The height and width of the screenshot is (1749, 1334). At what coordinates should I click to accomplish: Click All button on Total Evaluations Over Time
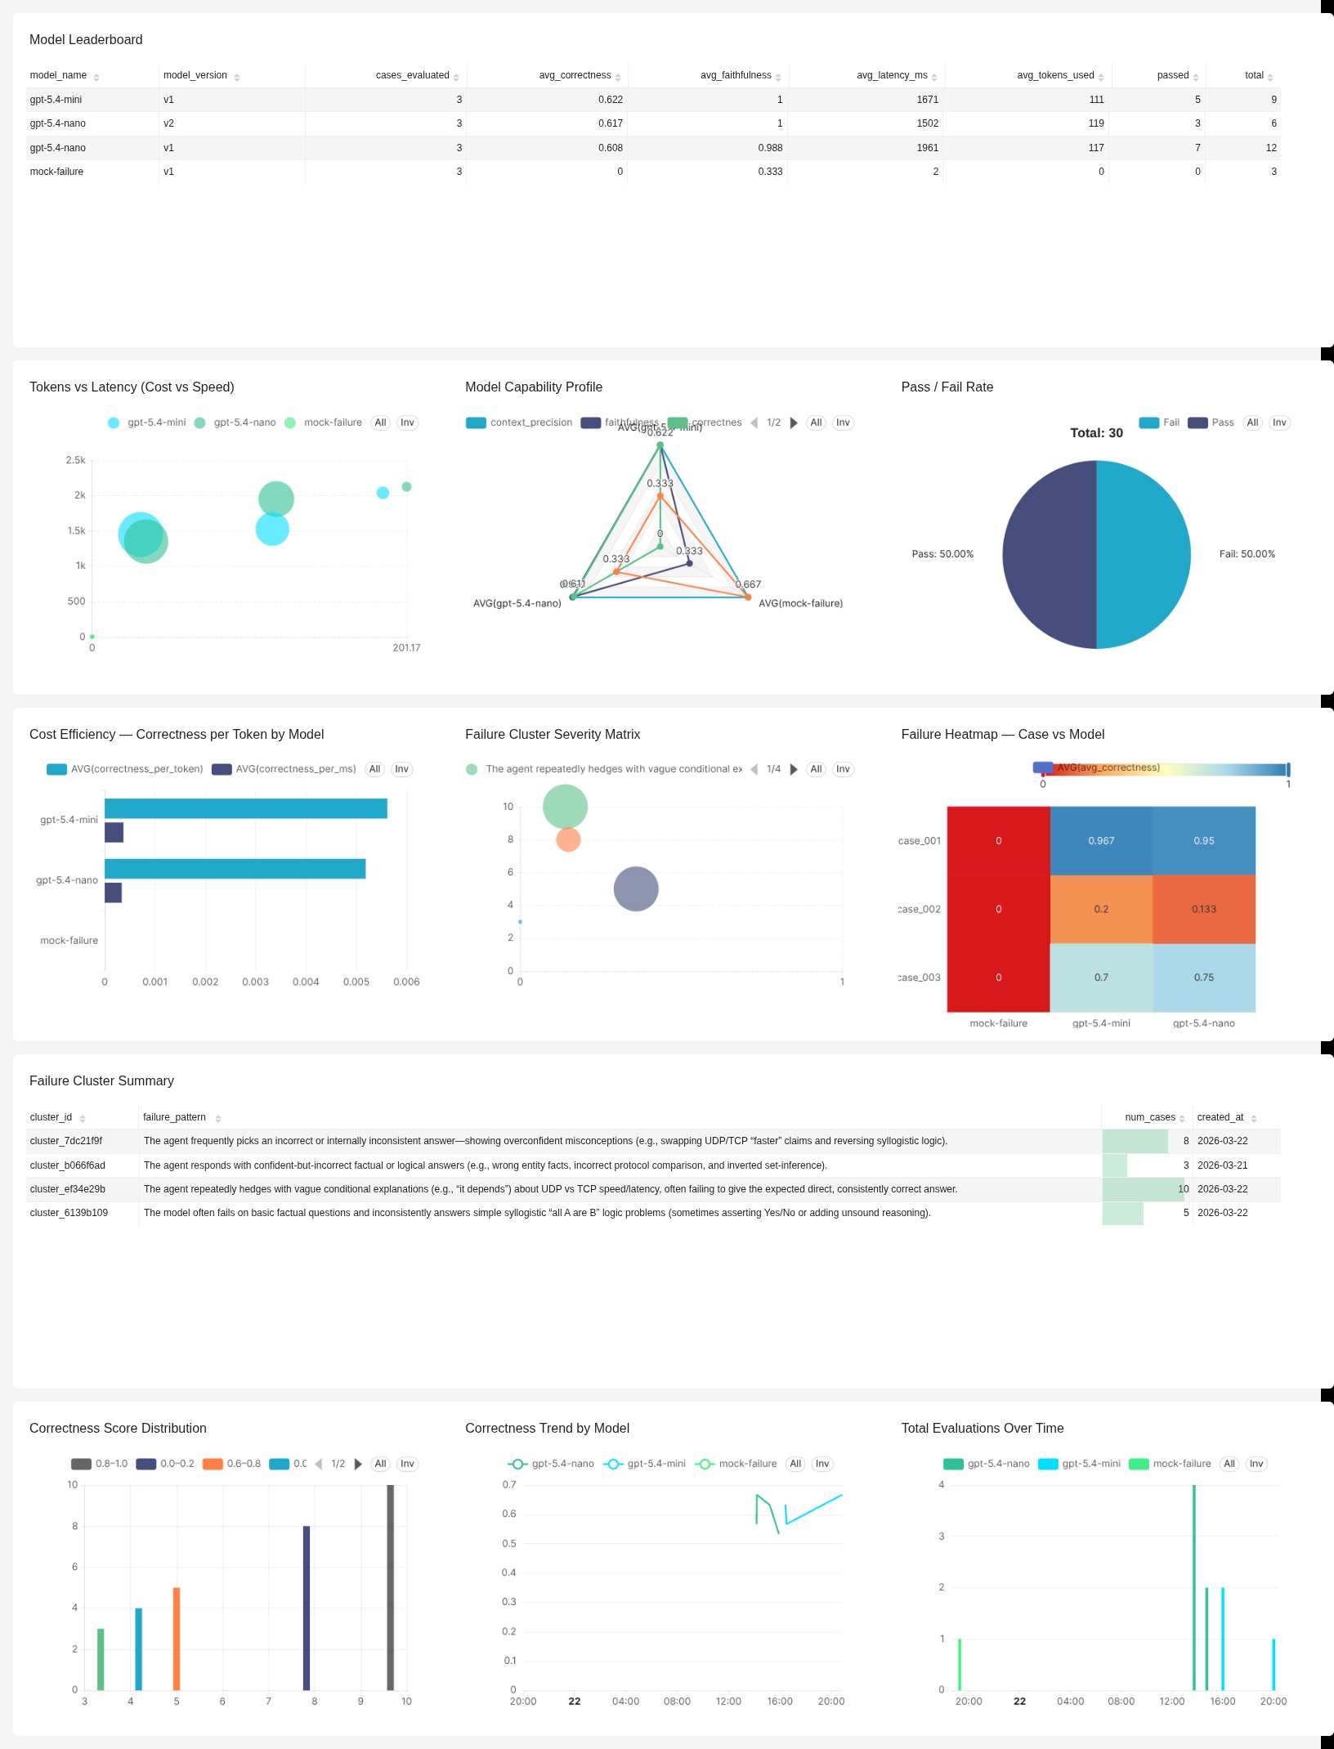coord(1229,1464)
